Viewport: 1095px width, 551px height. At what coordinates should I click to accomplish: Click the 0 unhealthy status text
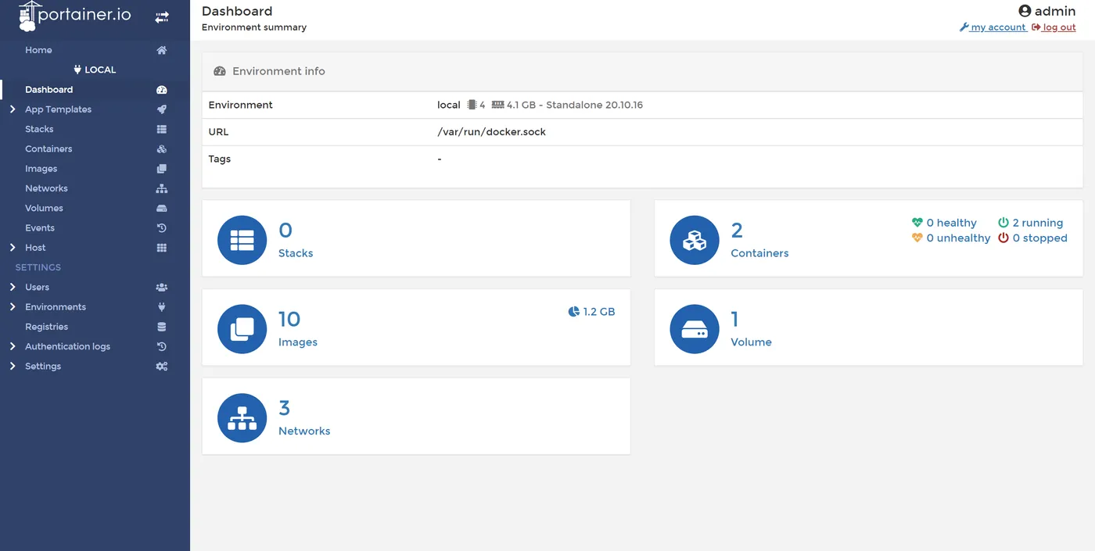pos(958,238)
